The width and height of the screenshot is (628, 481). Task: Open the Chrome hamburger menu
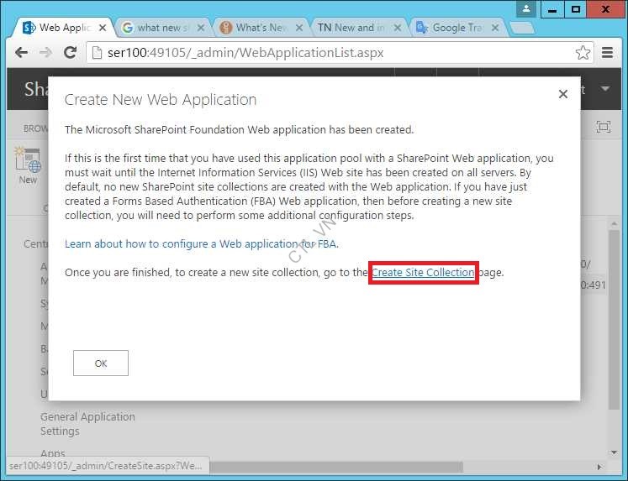point(607,52)
